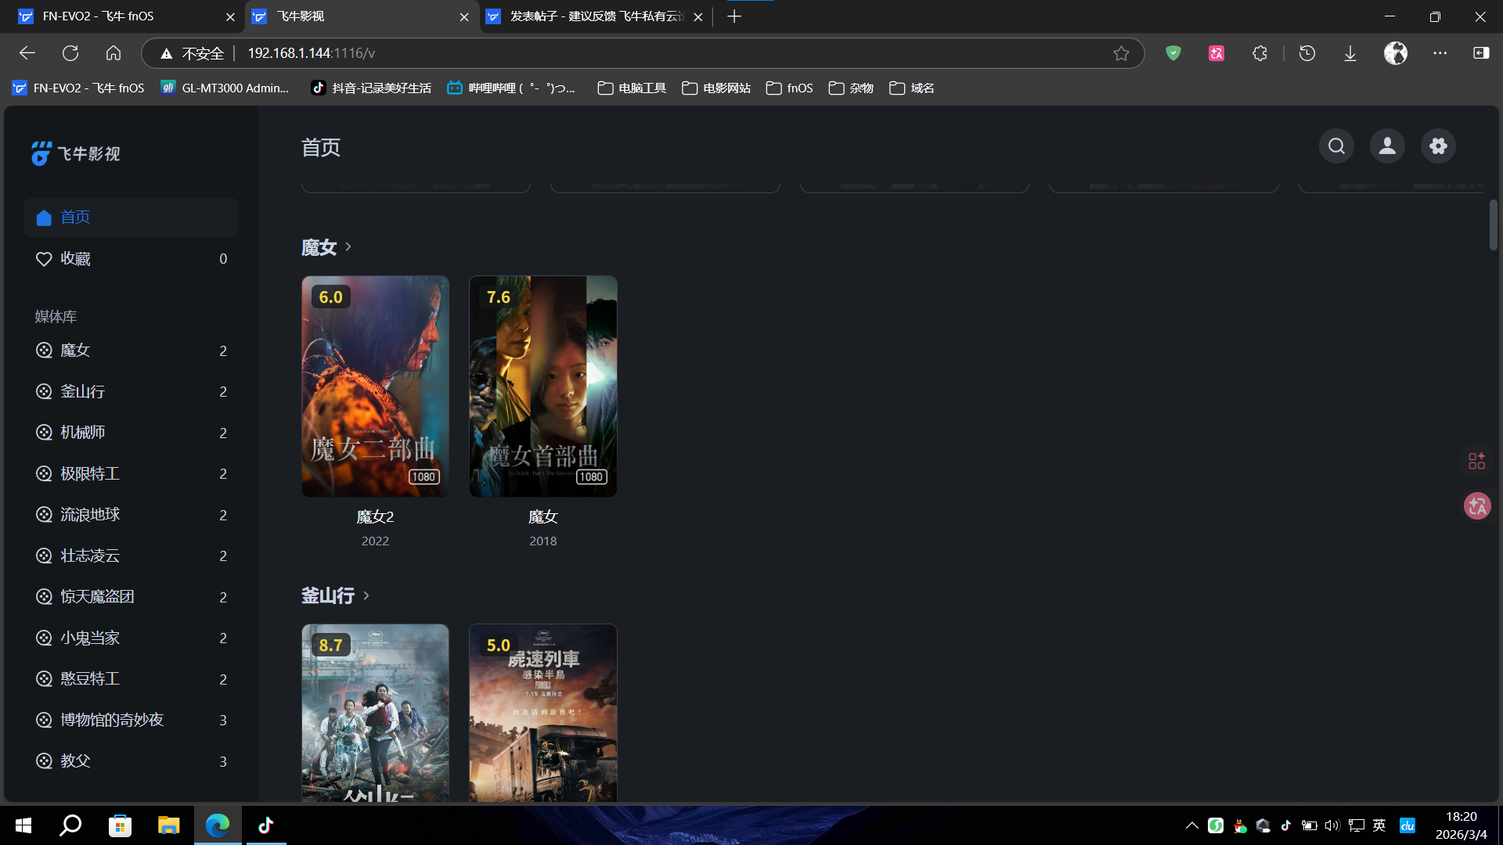Screen dimensions: 1503x845
Task: Click the 收藏 heart icon in sidebar
Action: point(44,259)
